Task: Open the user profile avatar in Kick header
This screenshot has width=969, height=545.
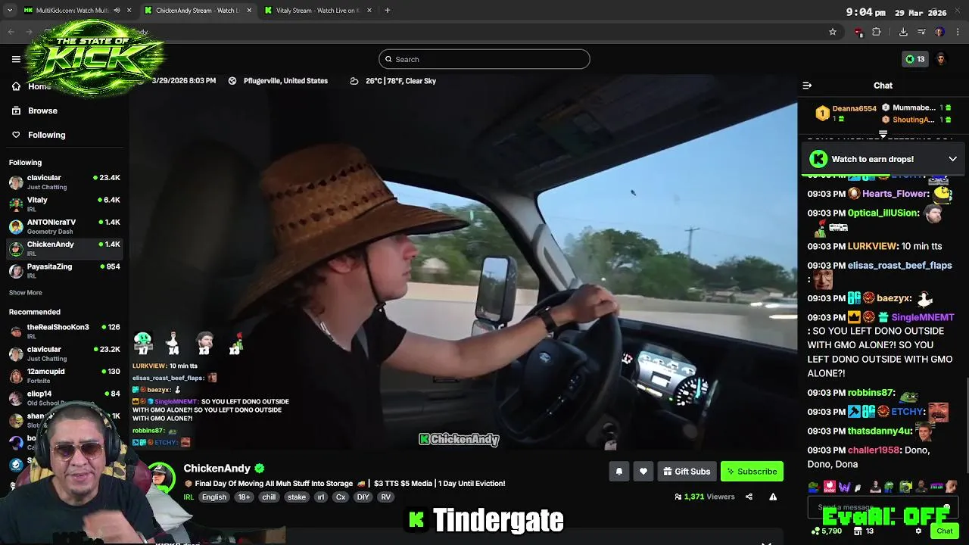Action: [941, 59]
